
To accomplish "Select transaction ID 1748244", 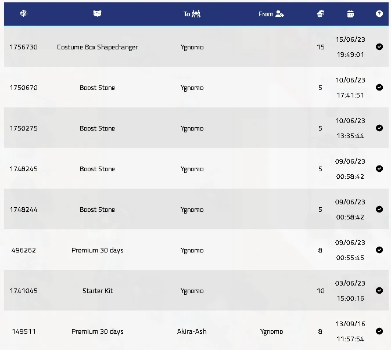I will point(24,210).
